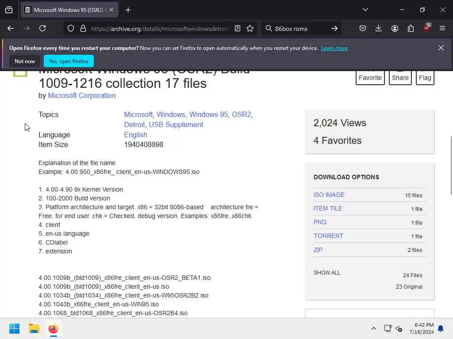Open the 'USB Supplement' topic link
The width and height of the screenshot is (453, 339).
[x=176, y=124]
